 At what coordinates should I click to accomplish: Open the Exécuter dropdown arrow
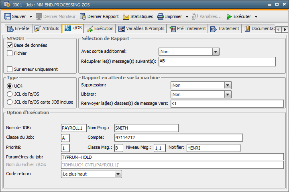256,17
